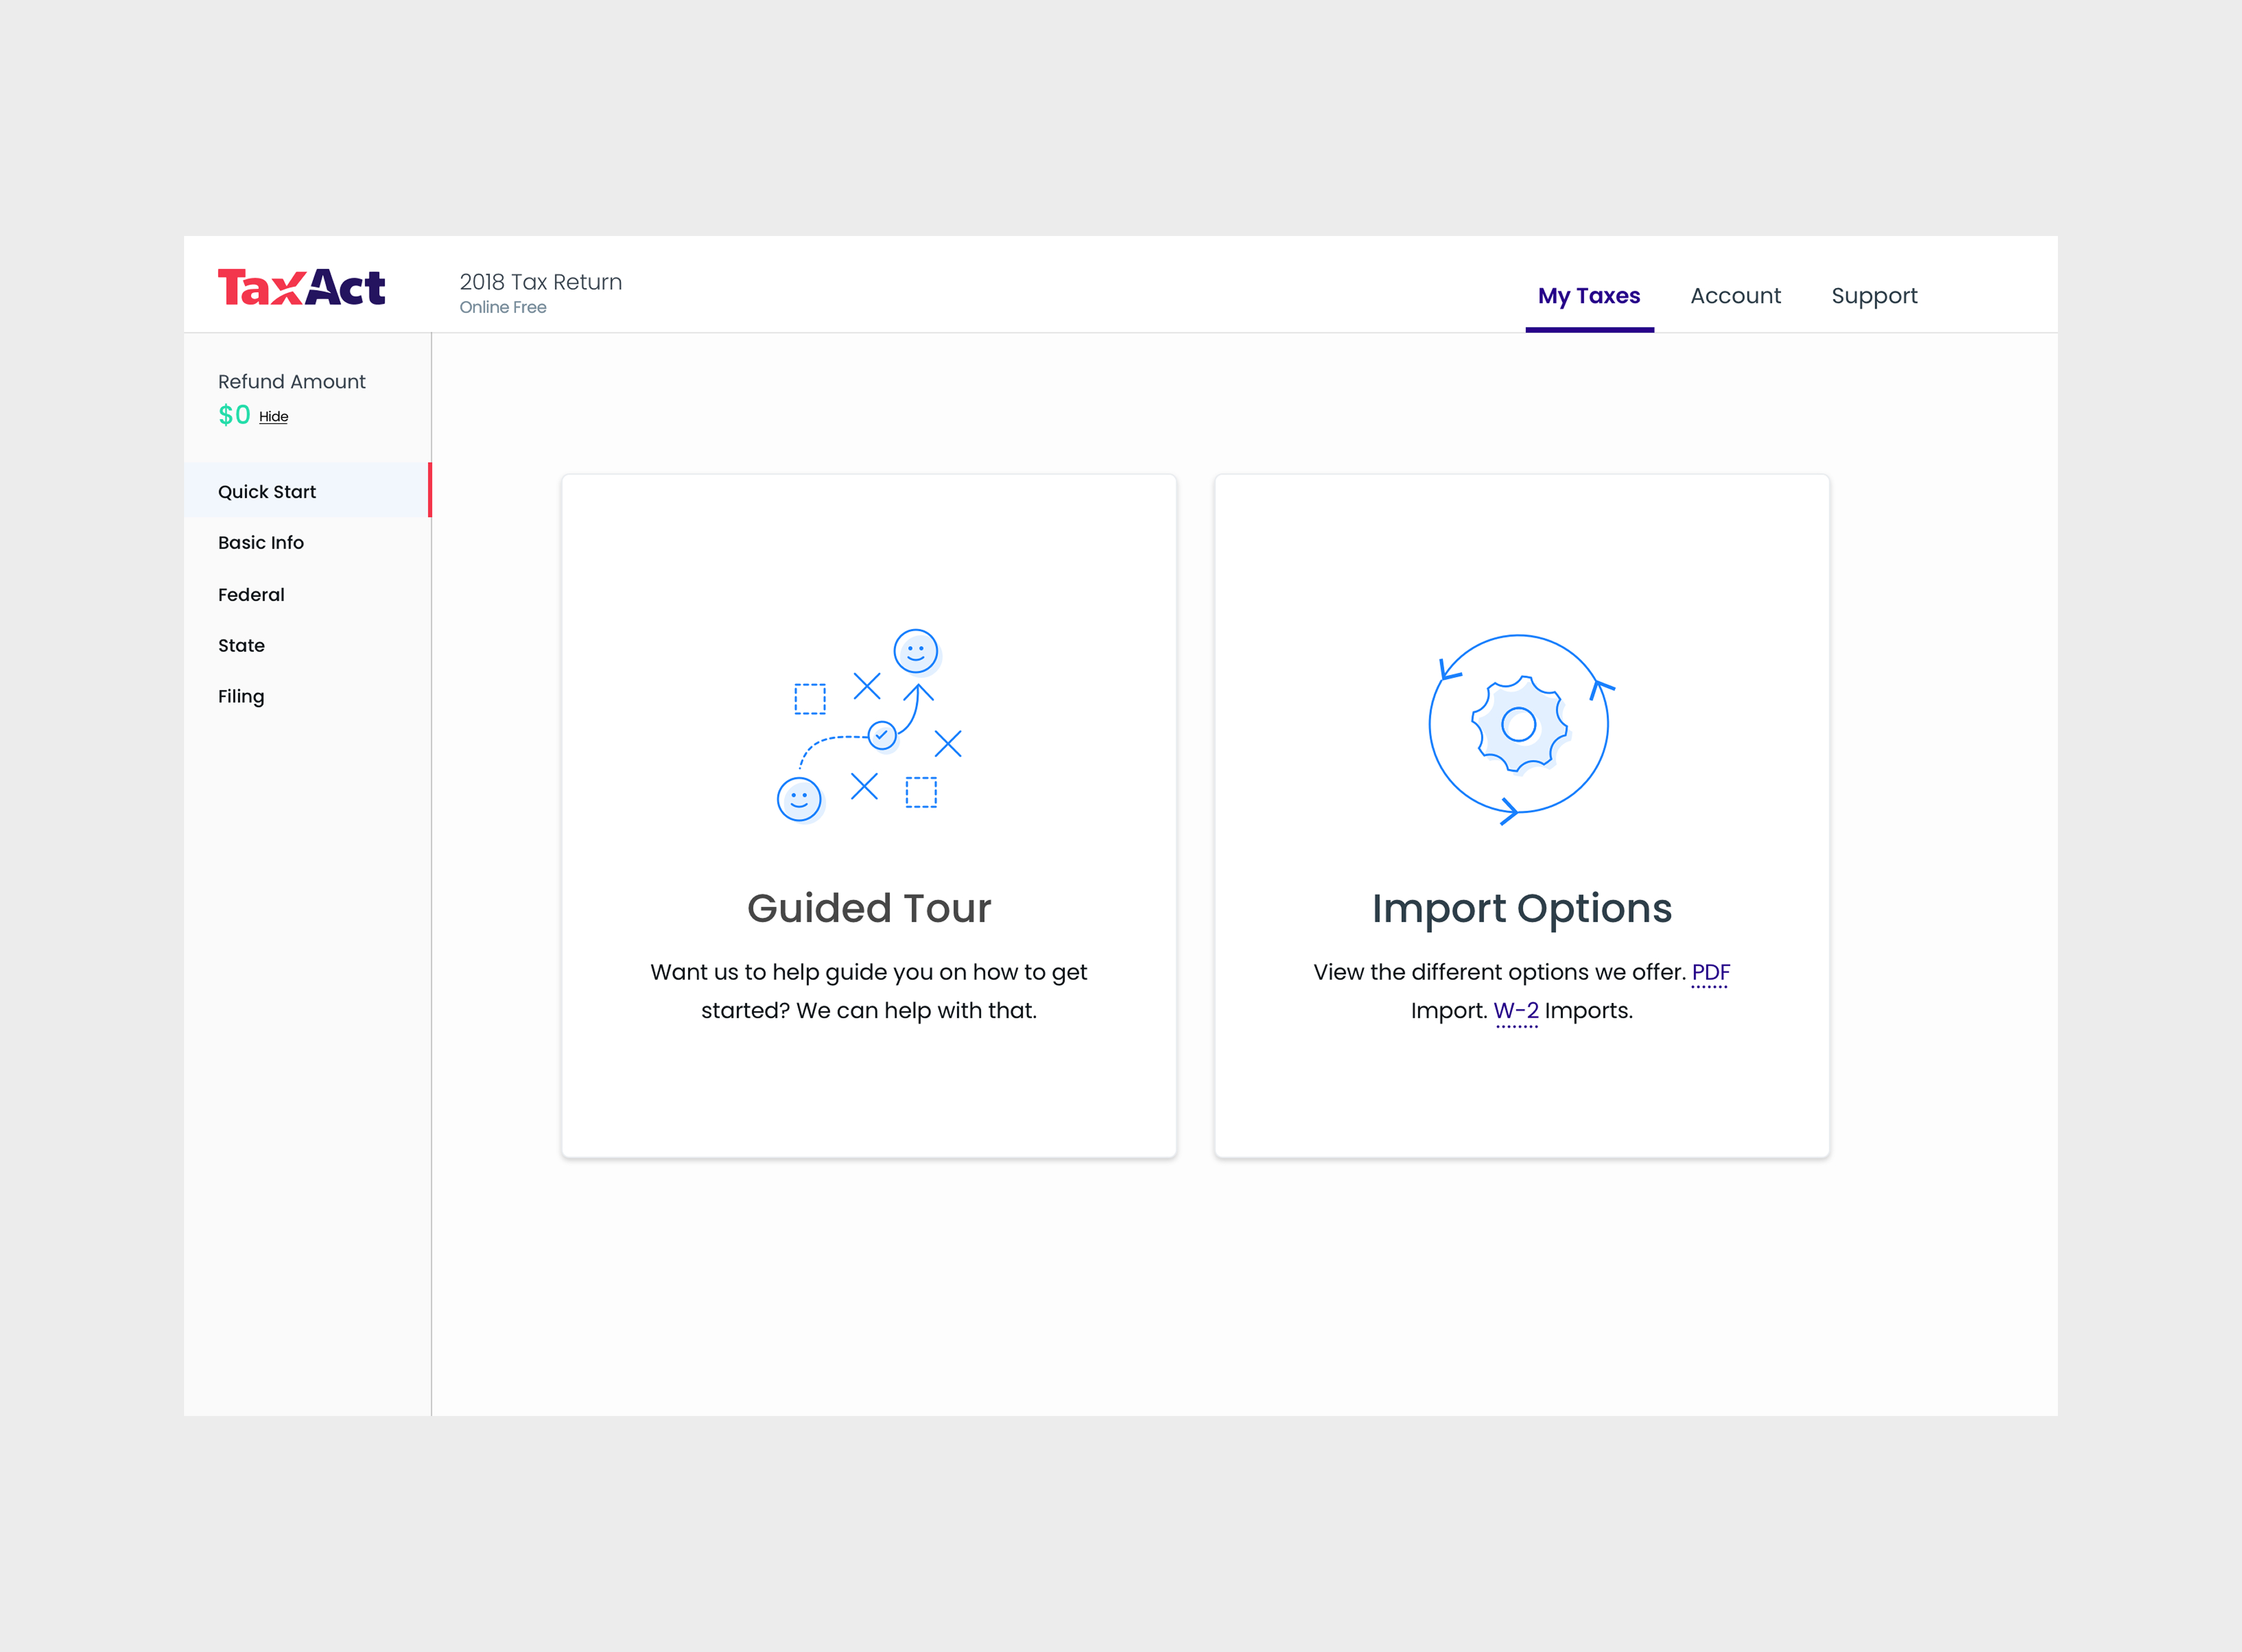2242x1652 pixels.
Task: Click the Guided Tour path illustration icon
Action: [x=869, y=726]
